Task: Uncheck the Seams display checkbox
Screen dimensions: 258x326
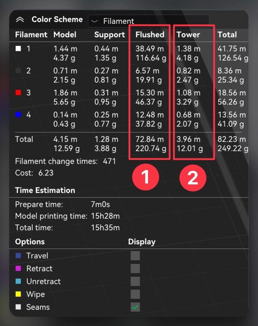Action: click(135, 307)
